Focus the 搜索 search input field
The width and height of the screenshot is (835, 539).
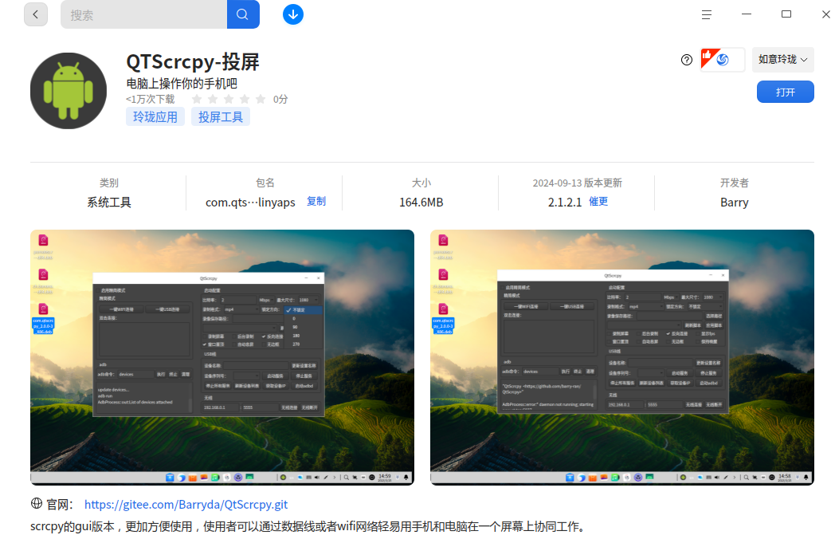(143, 14)
